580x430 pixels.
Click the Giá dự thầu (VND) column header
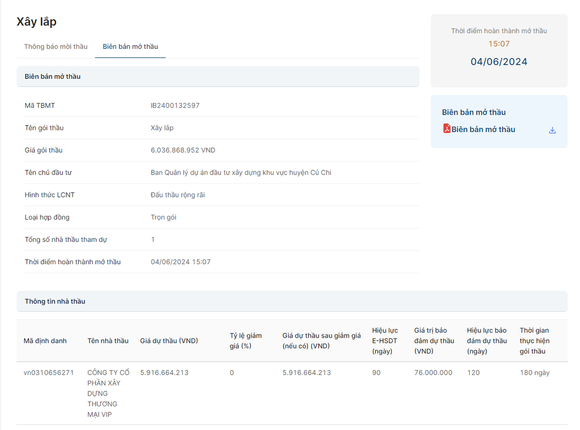pyautogui.click(x=169, y=341)
